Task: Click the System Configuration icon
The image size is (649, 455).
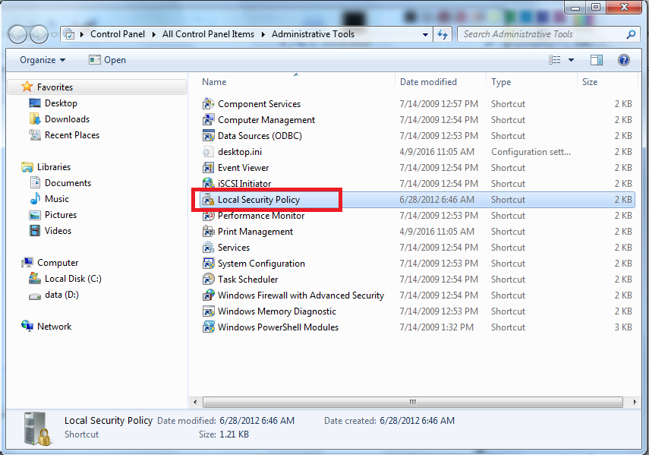Action: (x=208, y=264)
